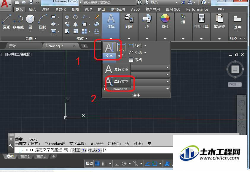Toggle Ortho mode in status bar

point(117,164)
